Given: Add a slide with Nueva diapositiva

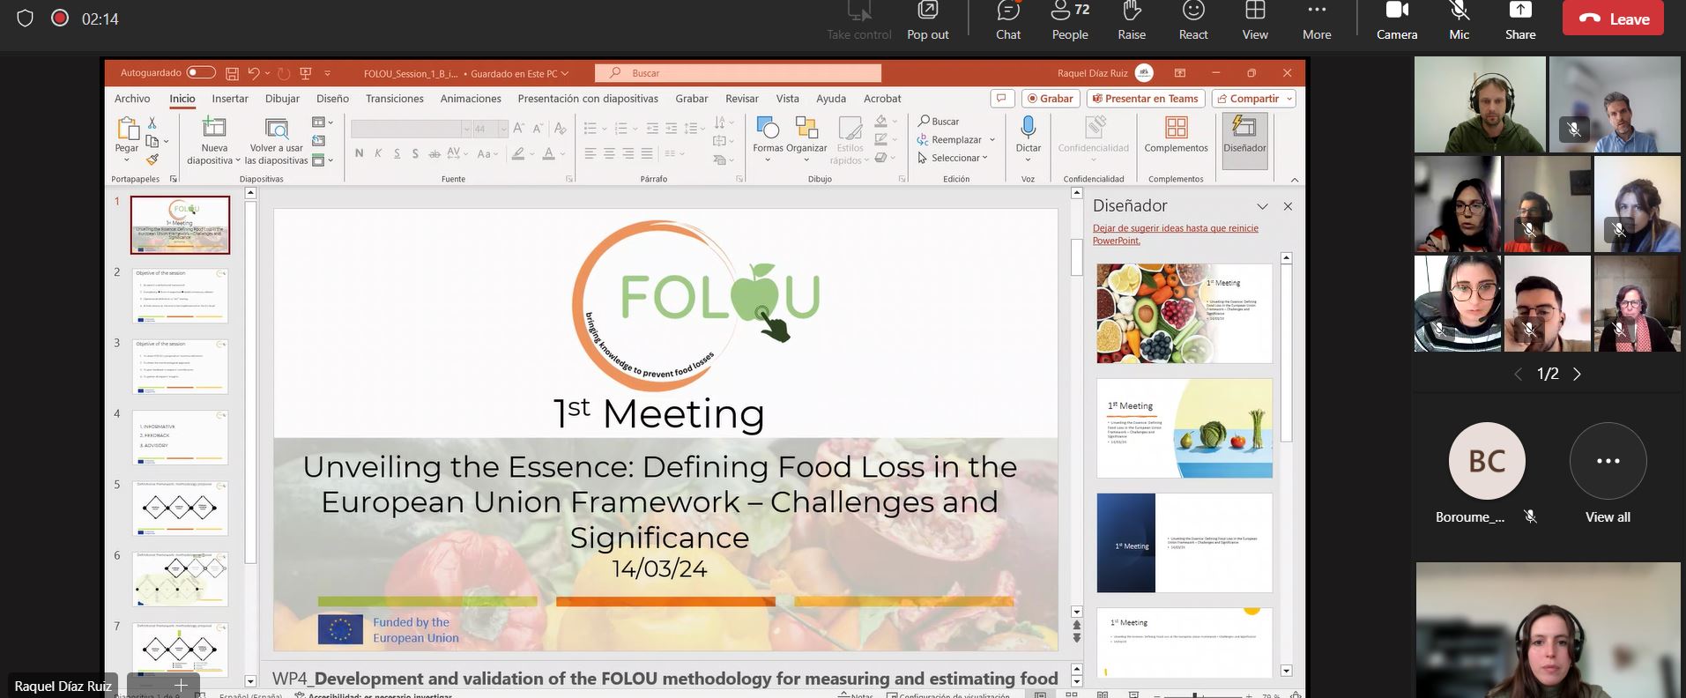Looking at the screenshot, I should 214,139.
